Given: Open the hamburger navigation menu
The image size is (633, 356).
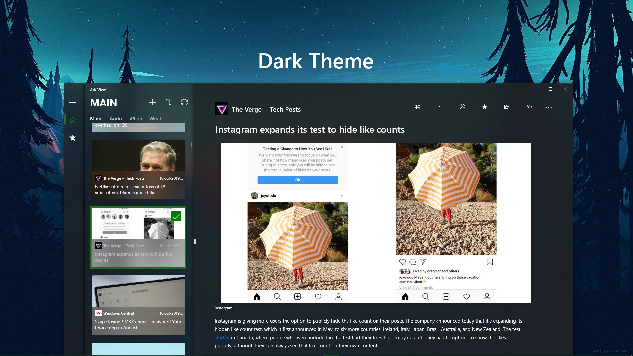Looking at the screenshot, I should [73, 102].
